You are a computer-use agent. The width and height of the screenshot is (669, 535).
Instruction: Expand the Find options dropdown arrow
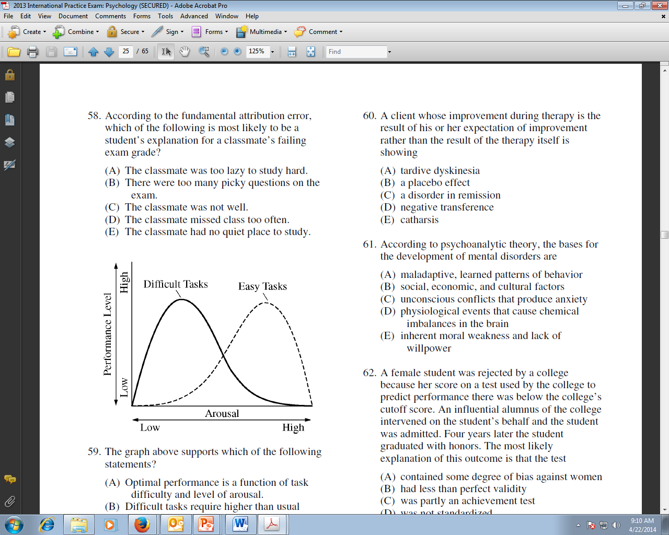pos(389,52)
